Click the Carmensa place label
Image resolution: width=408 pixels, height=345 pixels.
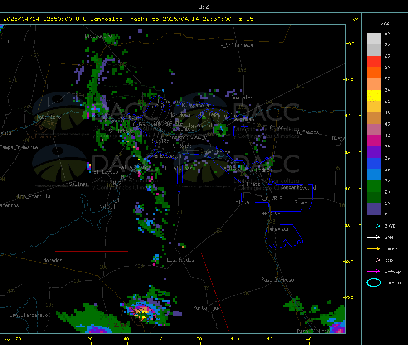click(277, 229)
